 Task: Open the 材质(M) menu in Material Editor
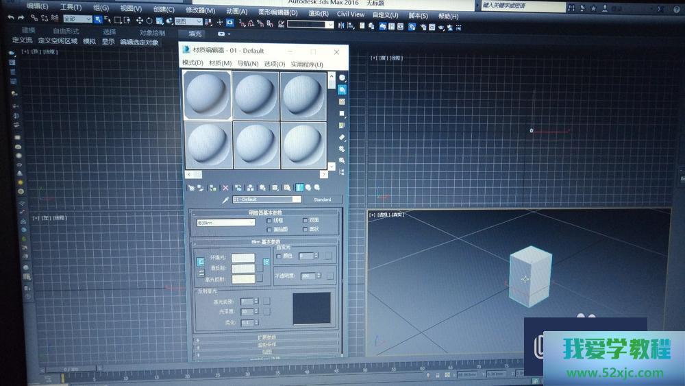click(x=220, y=64)
